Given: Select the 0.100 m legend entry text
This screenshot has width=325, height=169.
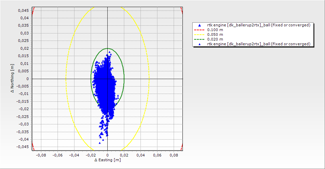Looking at the screenshot, I should pos(215,30).
